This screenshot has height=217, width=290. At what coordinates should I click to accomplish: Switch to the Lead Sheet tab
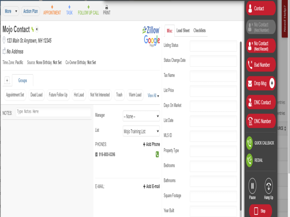click(x=183, y=30)
